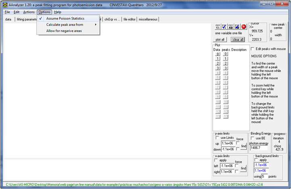This screenshot has width=291, height=189.
Task: Click the FIT checkmark /1 icon
Action: pyautogui.click(x=224, y=26)
